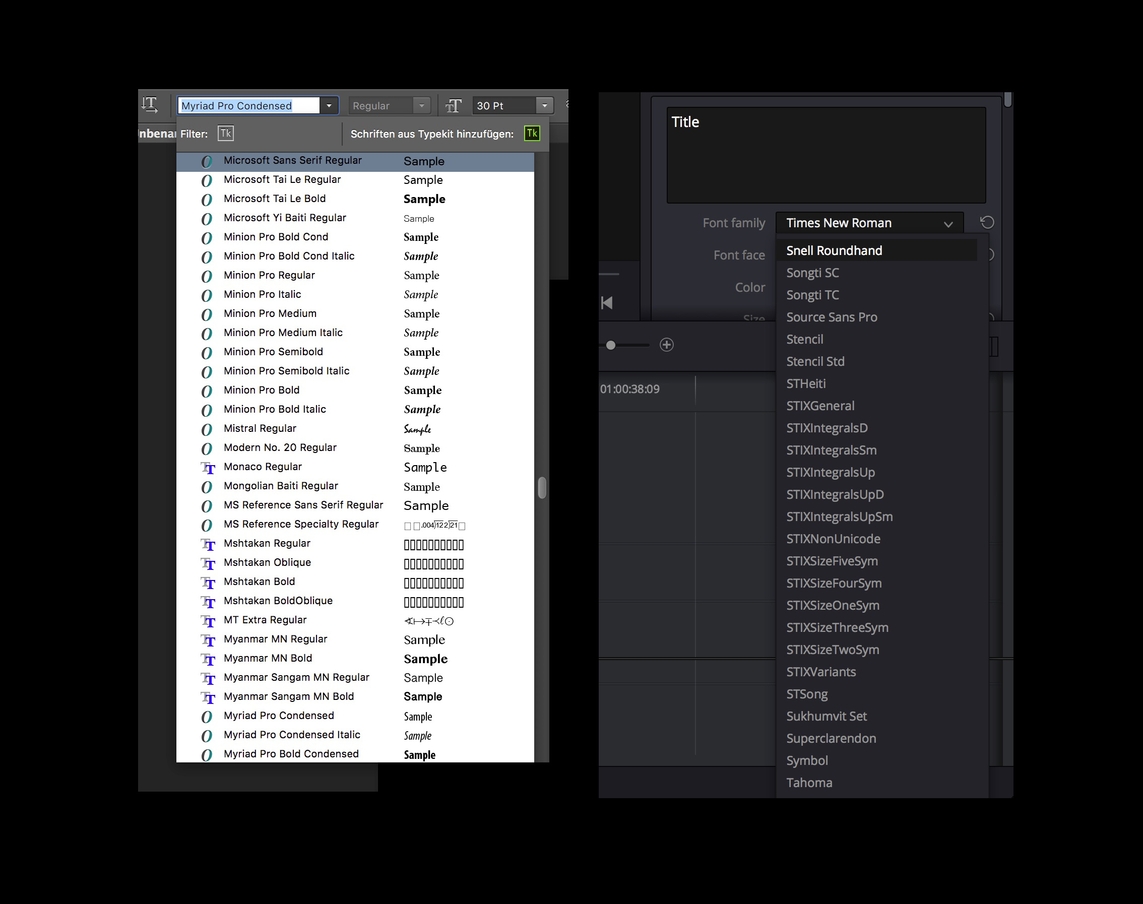Open the Myriad Pro Condensed font dropdown arrow

[x=329, y=106]
